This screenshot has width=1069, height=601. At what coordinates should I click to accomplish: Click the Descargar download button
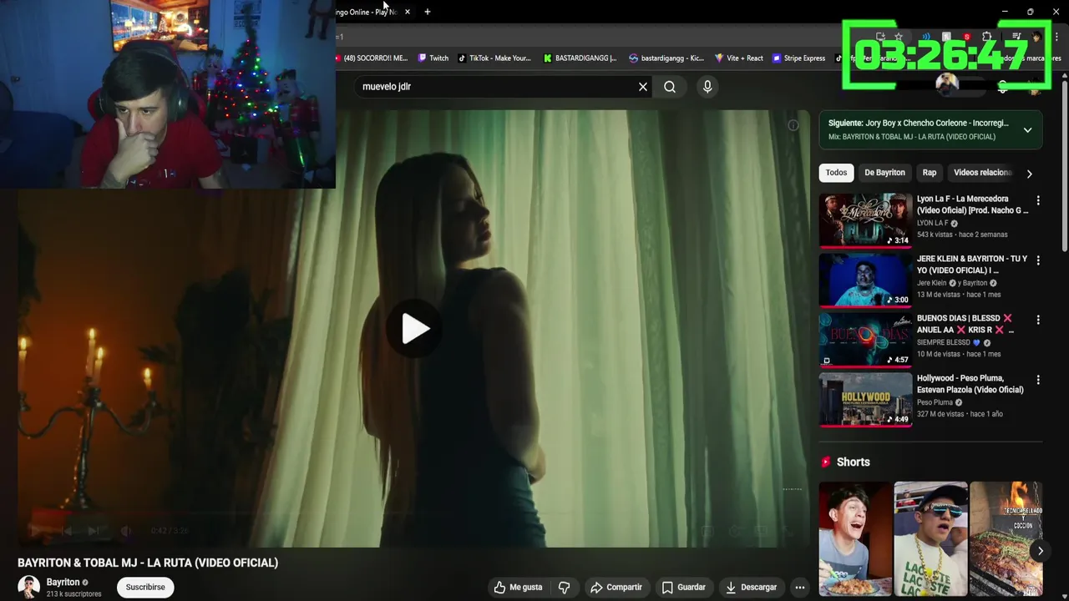pos(751,588)
